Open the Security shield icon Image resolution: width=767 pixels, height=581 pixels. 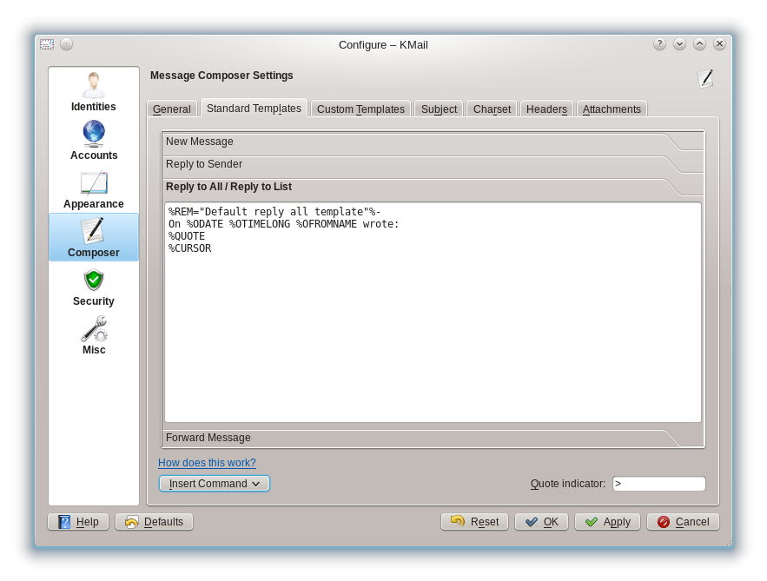[93, 281]
